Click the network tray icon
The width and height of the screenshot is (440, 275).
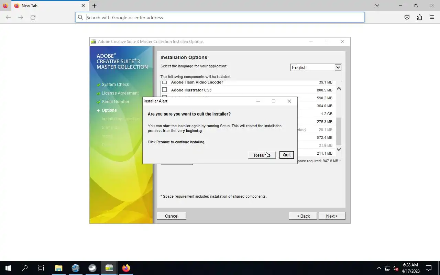point(387,268)
